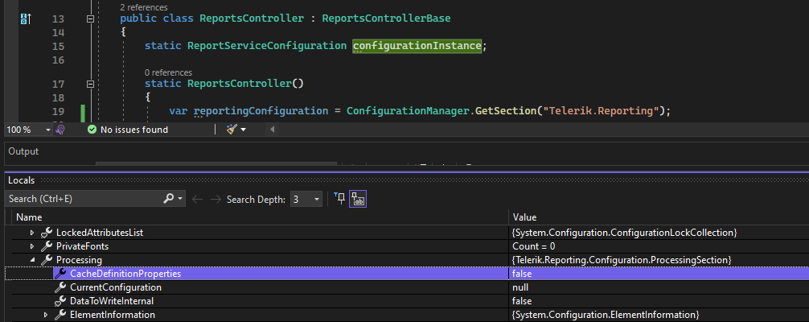
Task: Click the search magnifier icon in Locals
Action: click(x=170, y=198)
